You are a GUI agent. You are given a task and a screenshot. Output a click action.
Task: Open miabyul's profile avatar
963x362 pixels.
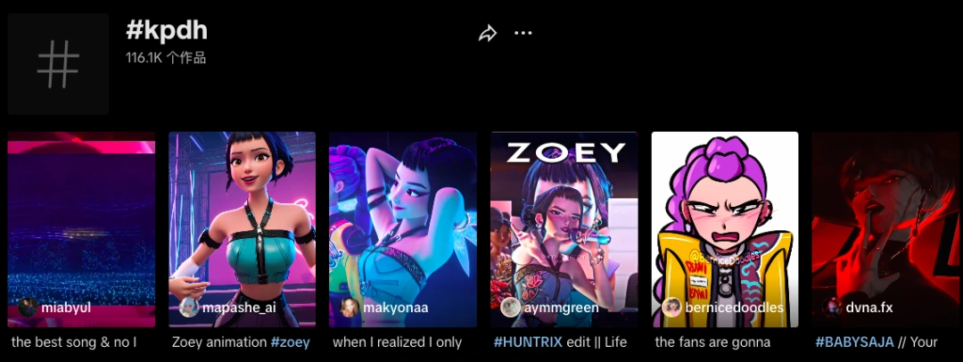[x=27, y=307]
